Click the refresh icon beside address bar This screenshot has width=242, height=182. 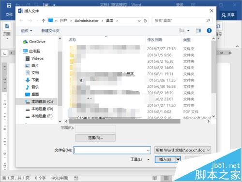coord(145,21)
